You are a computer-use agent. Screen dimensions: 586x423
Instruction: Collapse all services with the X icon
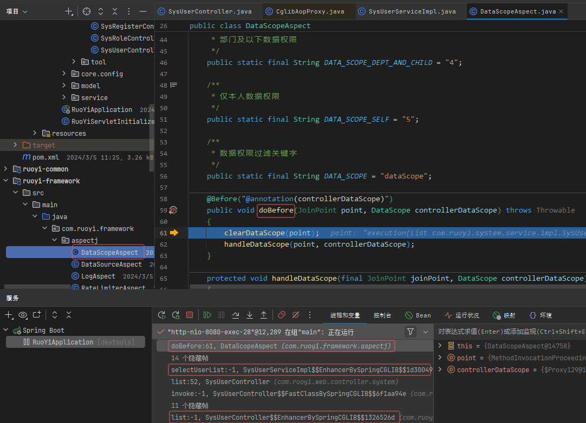point(69,315)
